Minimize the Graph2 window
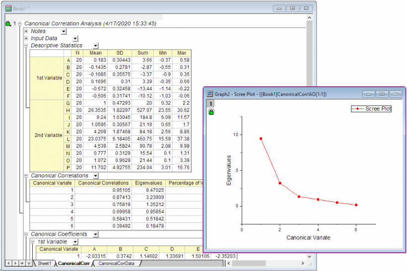This screenshot has height=271, width=407. click(x=368, y=94)
